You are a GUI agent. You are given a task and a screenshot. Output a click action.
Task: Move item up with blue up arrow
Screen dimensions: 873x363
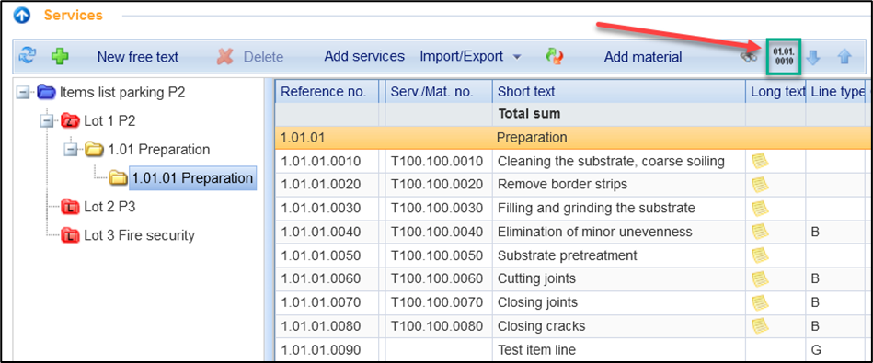pos(844,56)
